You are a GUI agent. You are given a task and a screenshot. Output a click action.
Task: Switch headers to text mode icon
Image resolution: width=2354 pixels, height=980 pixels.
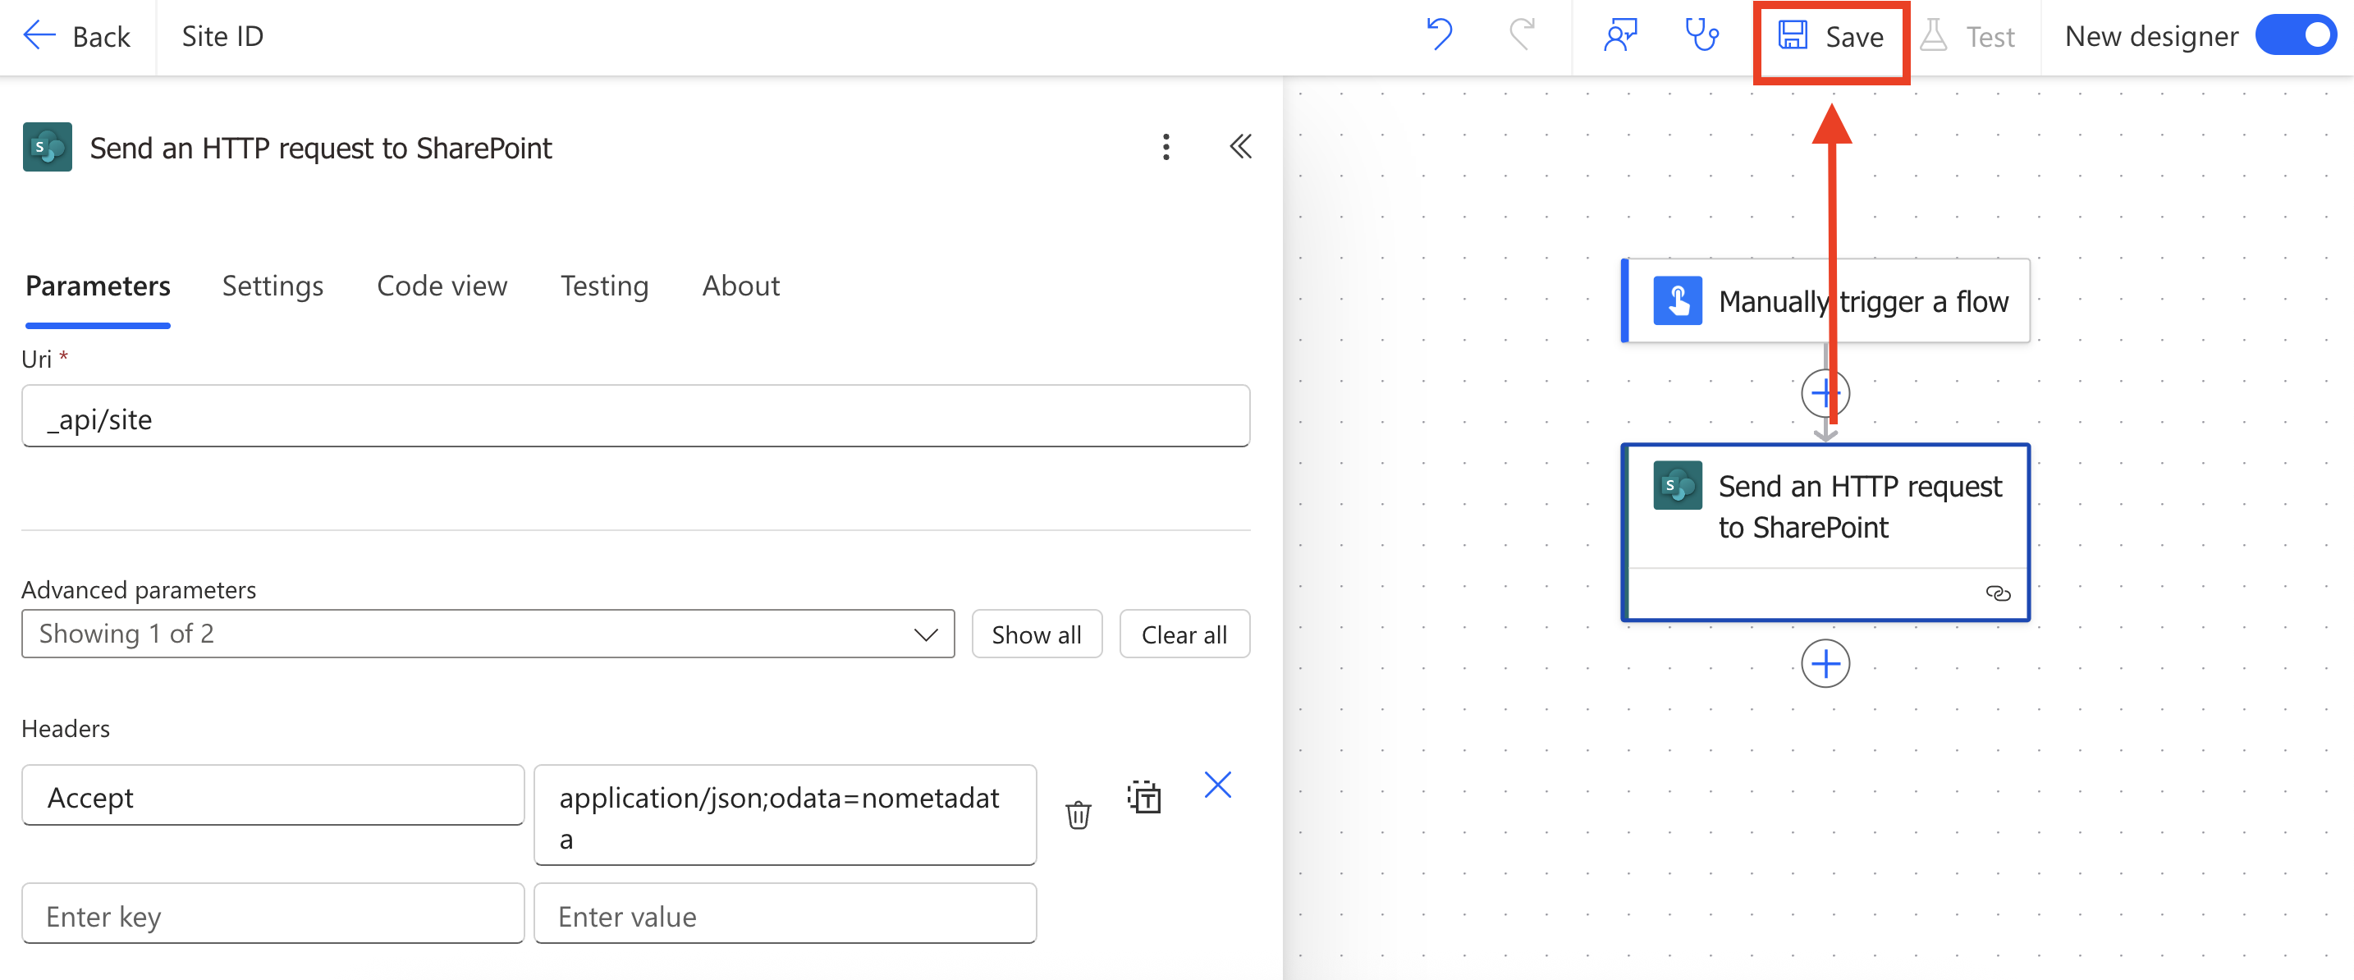(x=1143, y=797)
